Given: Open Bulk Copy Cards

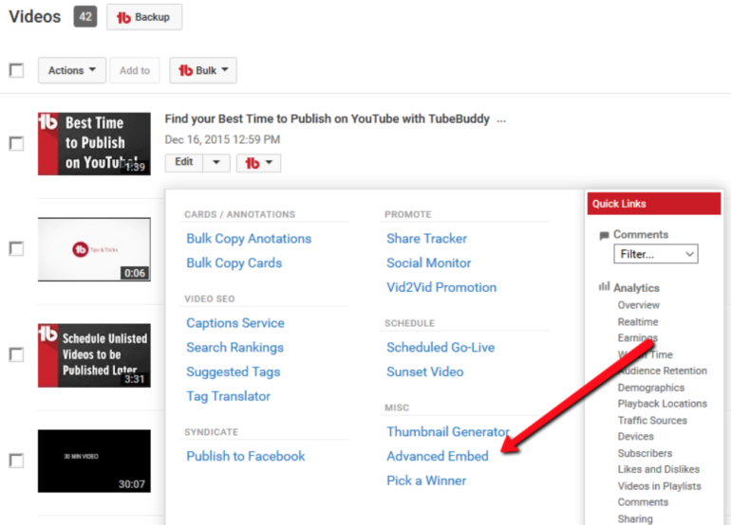Looking at the screenshot, I should [234, 262].
